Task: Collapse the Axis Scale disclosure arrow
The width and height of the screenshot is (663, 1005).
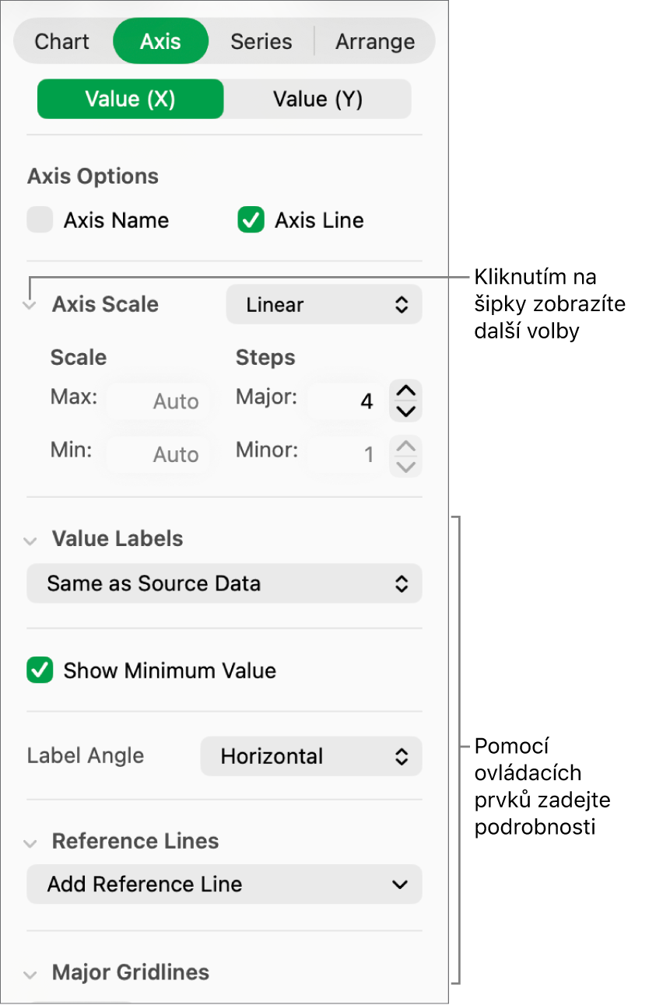Action: coord(30,306)
